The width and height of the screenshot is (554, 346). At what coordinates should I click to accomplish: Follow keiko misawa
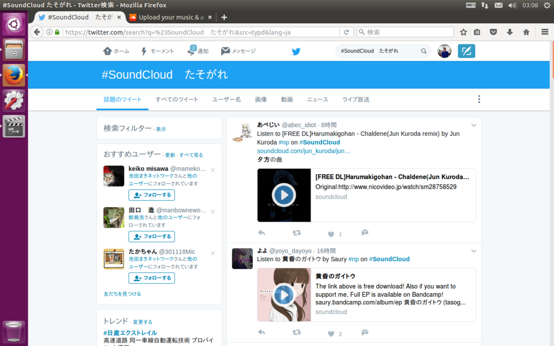pyautogui.click(x=151, y=195)
